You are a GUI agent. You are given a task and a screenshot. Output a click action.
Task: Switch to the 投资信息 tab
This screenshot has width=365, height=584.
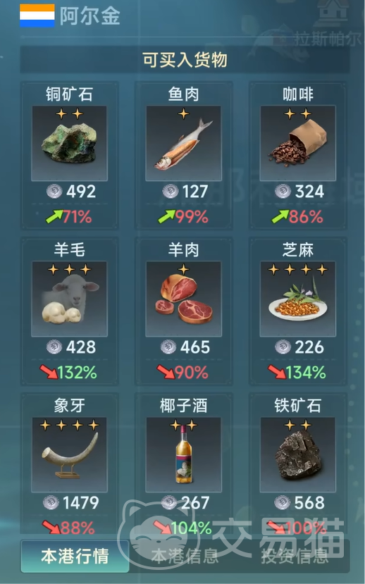295,556
